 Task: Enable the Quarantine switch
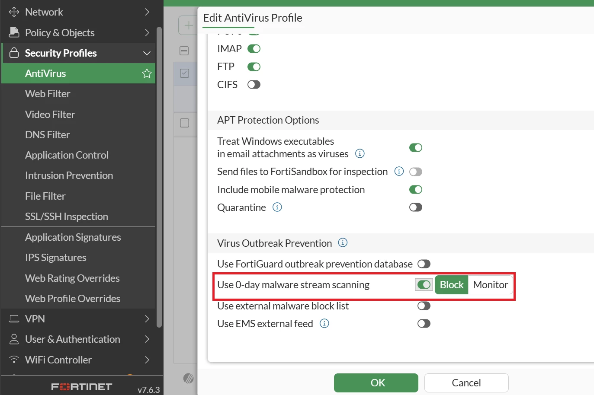pos(416,207)
